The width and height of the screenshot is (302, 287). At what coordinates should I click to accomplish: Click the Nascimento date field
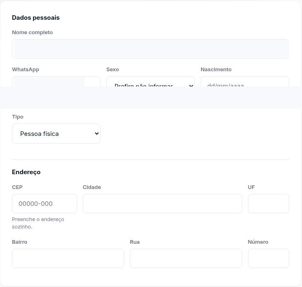tap(245, 82)
